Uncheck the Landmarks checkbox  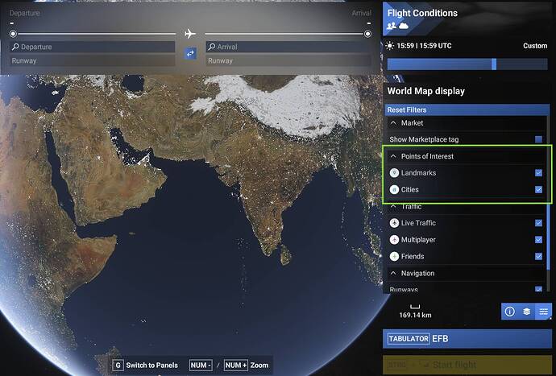(x=538, y=173)
